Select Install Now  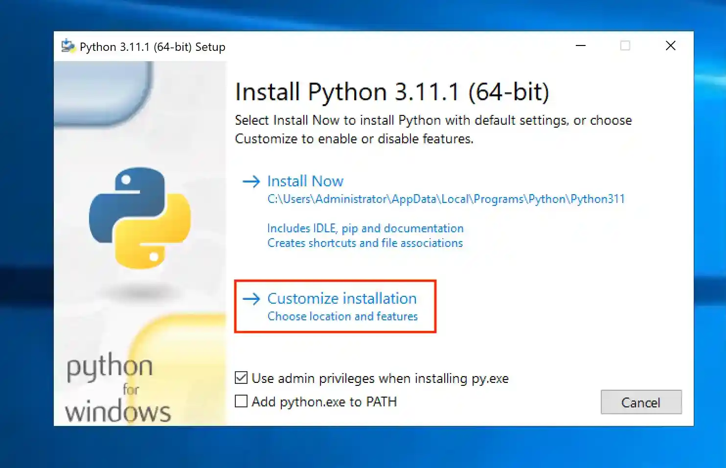click(305, 181)
